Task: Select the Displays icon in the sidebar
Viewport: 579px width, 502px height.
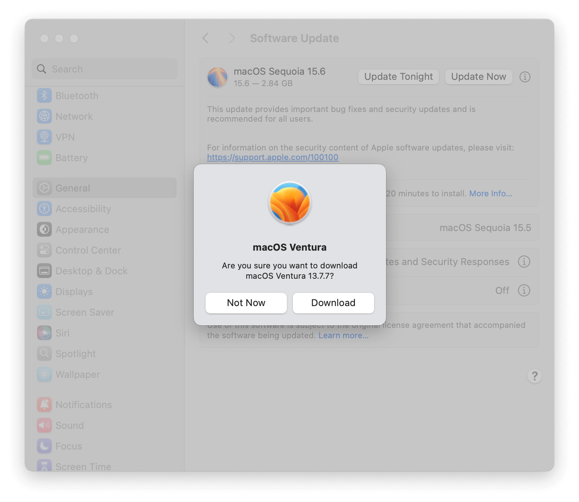Action: coord(44,292)
